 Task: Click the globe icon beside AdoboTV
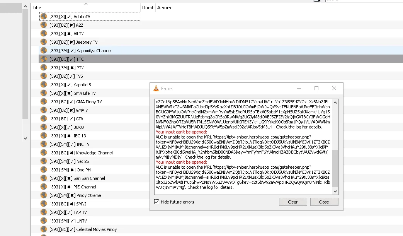click(x=44, y=17)
